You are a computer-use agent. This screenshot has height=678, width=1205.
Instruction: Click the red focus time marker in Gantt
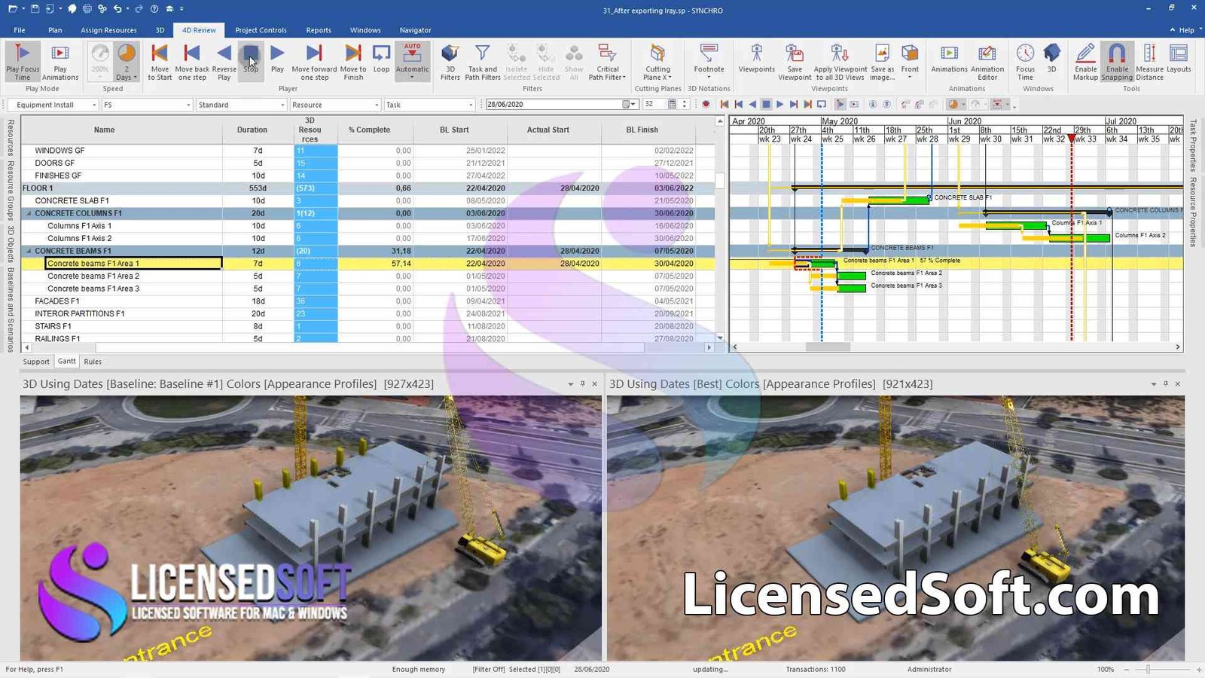(x=1072, y=139)
